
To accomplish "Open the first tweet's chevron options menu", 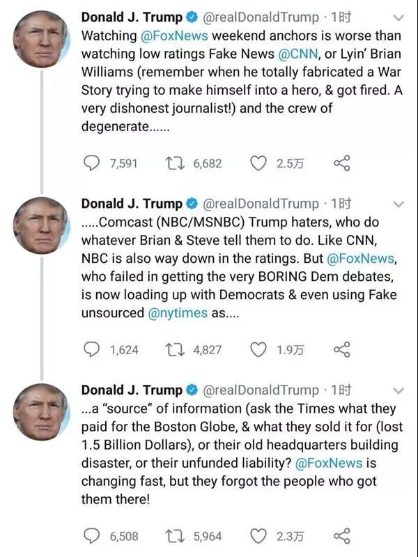I will (398, 17).
